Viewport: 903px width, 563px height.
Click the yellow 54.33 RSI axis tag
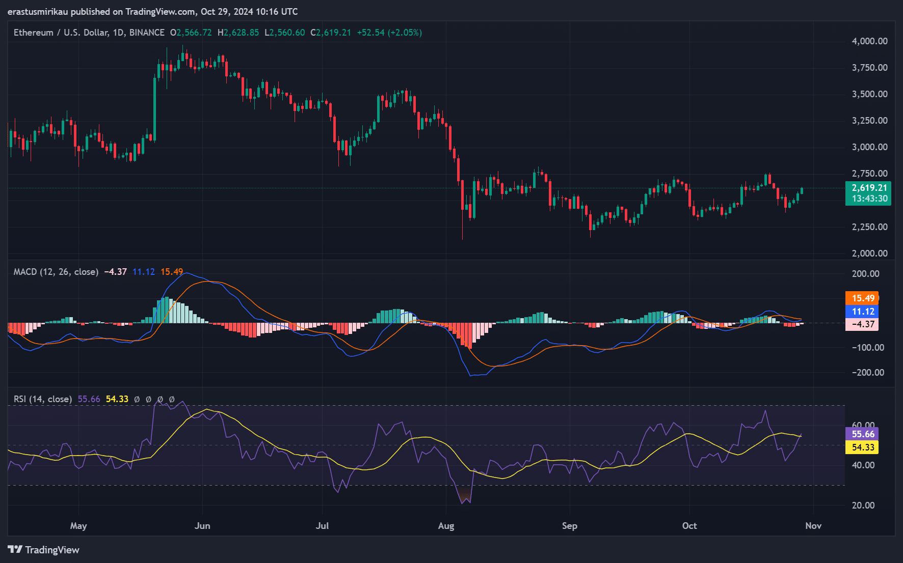862,447
